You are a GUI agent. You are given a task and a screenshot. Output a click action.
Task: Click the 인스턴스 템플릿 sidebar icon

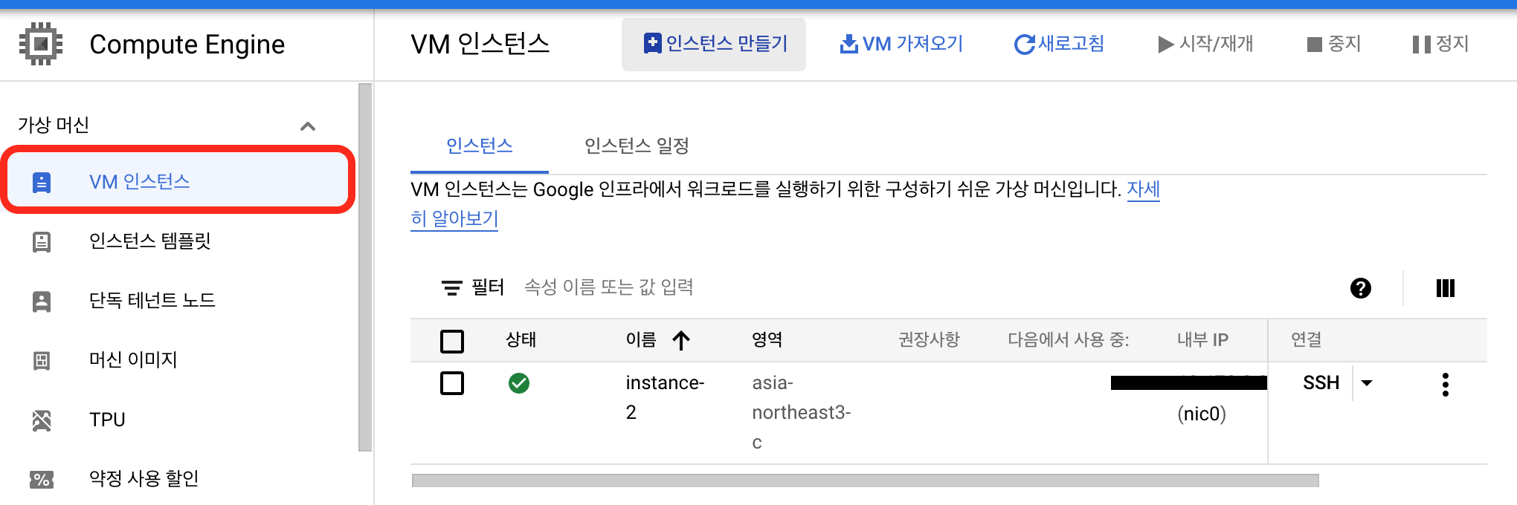(42, 241)
